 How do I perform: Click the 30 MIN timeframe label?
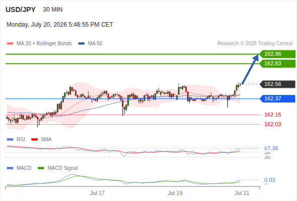pyautogui.click(x=53, y=10)
